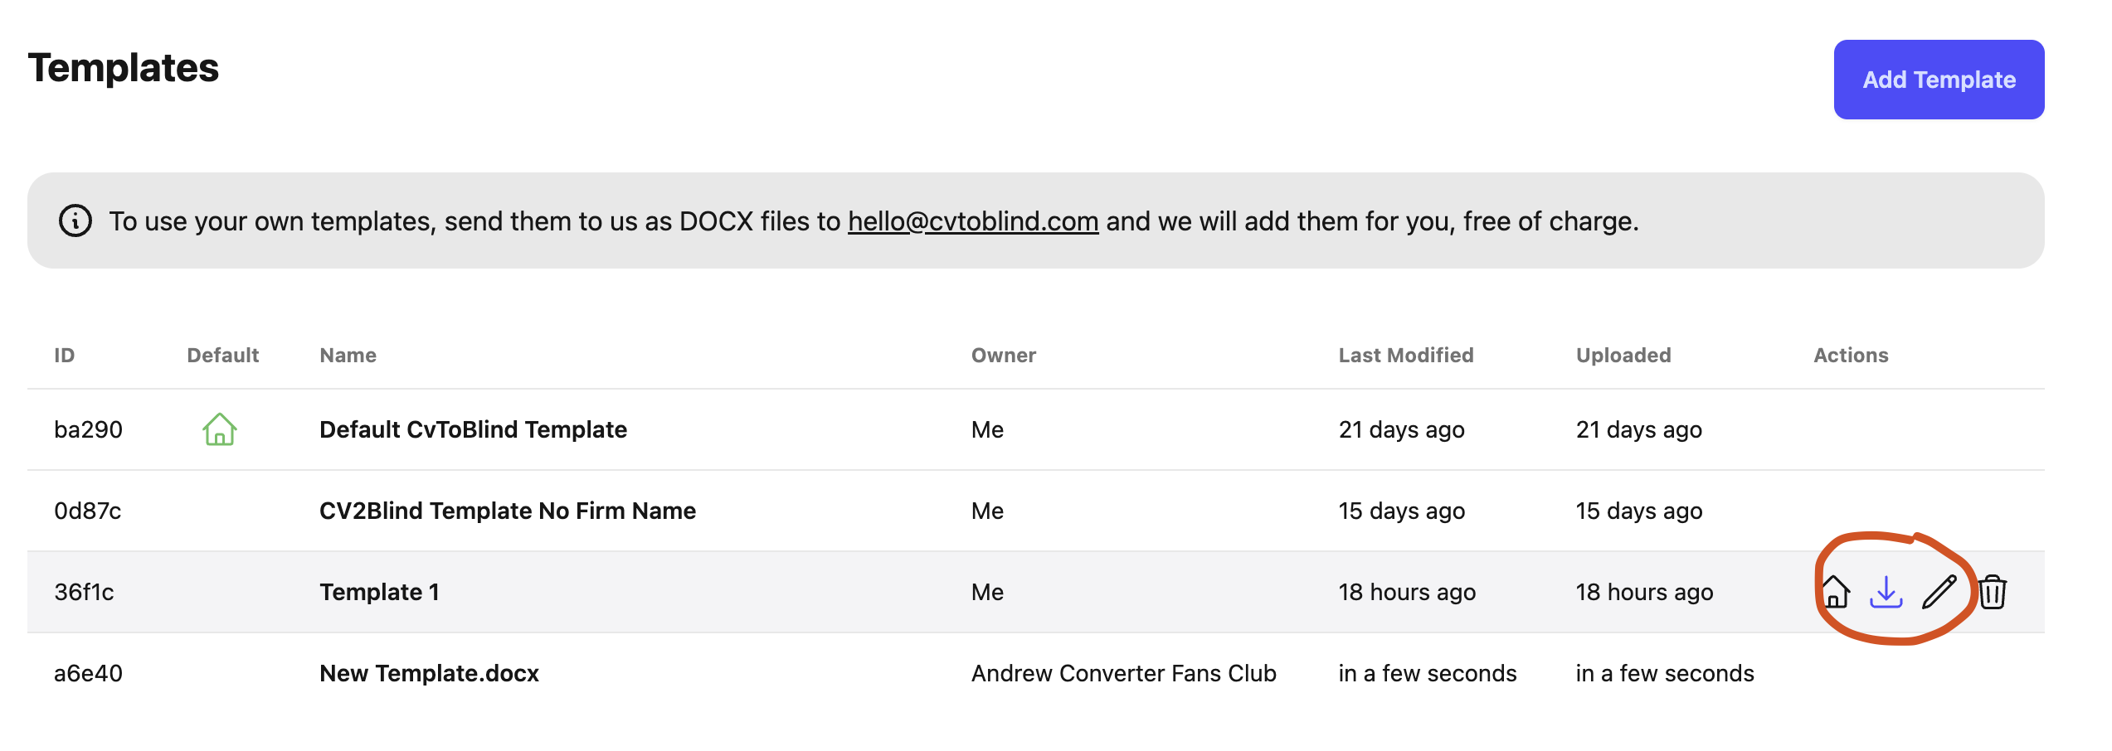Open New Template.docx entry

(x=429, y=673)
